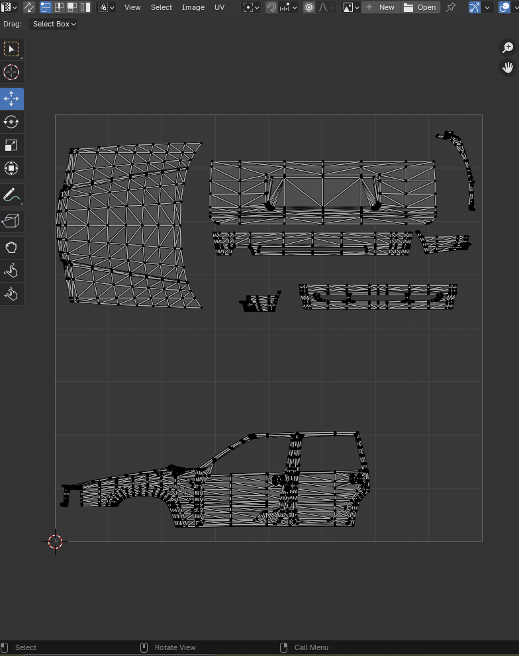Click 'Rotate View' status bar text
This screenshot has width=519, height=656.
click(175, 647)
